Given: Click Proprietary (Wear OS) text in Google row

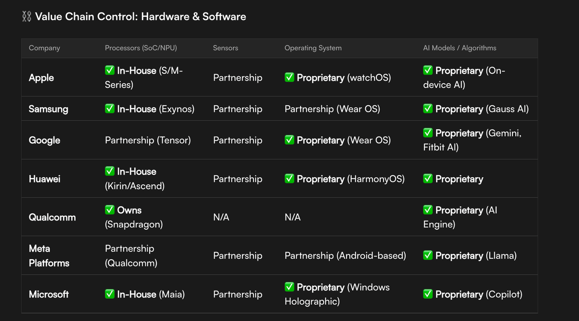Looking at the screenshot, I should click(344, 140).
